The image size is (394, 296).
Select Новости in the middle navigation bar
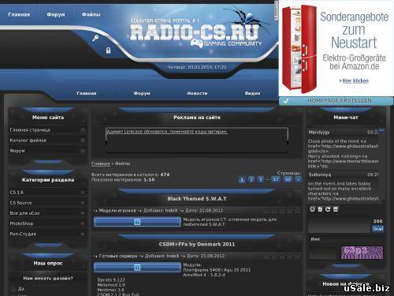point(197,93)
